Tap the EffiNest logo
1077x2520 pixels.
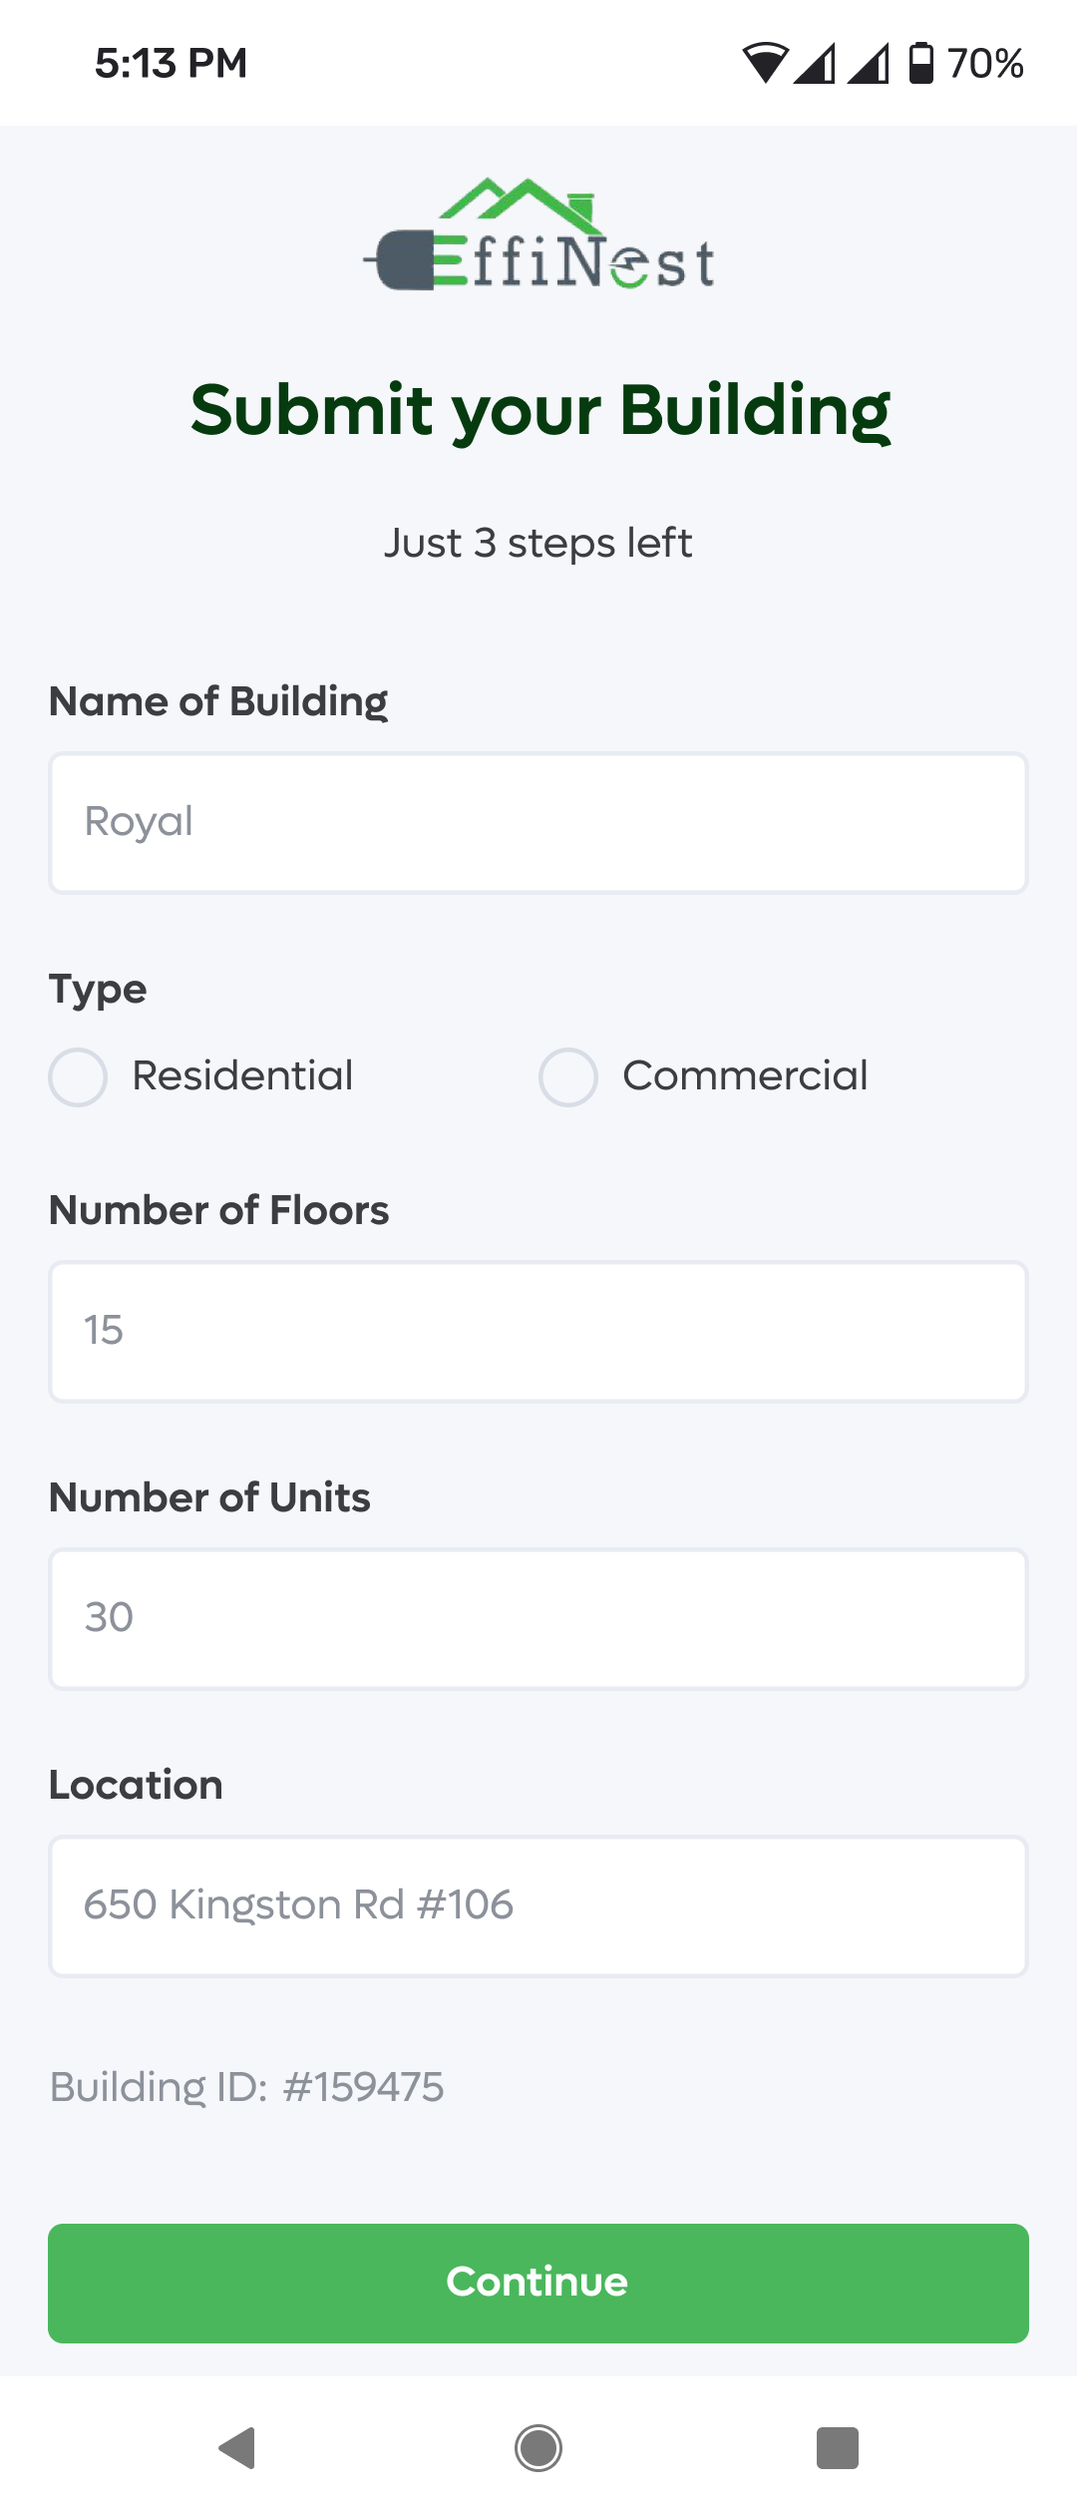point(538,236)
